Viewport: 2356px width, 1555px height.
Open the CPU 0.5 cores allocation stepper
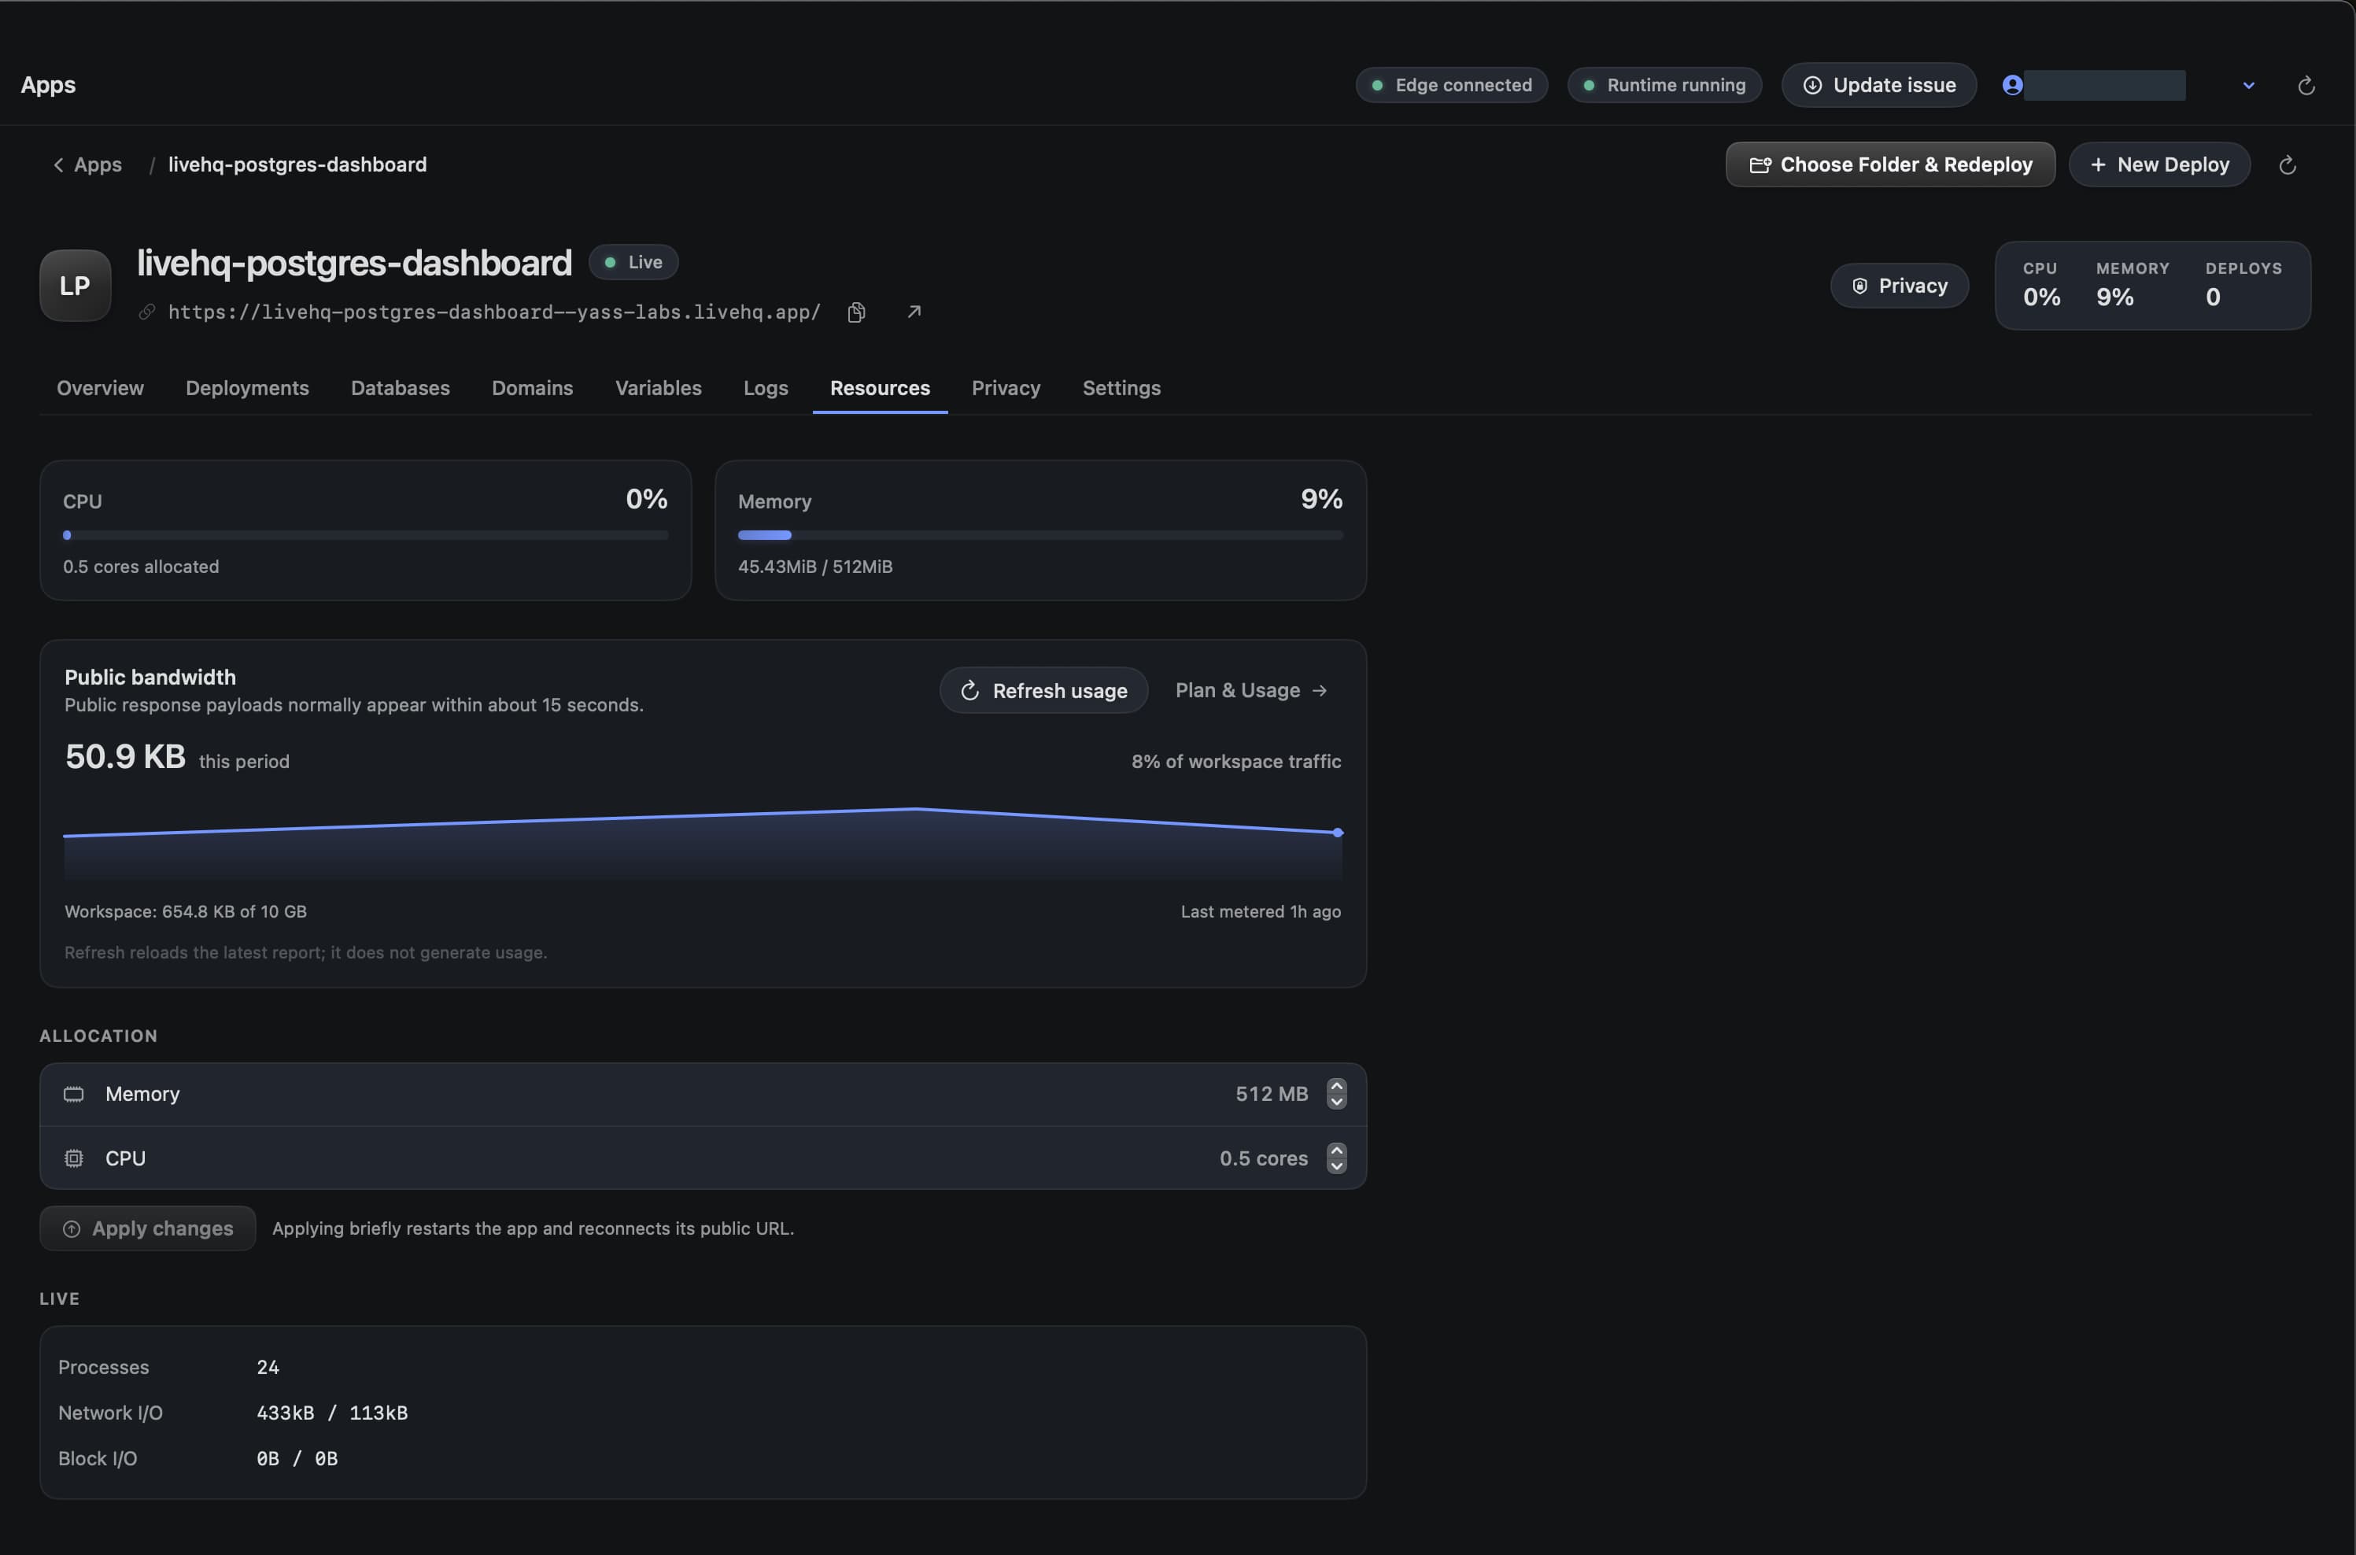[x=1337, y=1158]
